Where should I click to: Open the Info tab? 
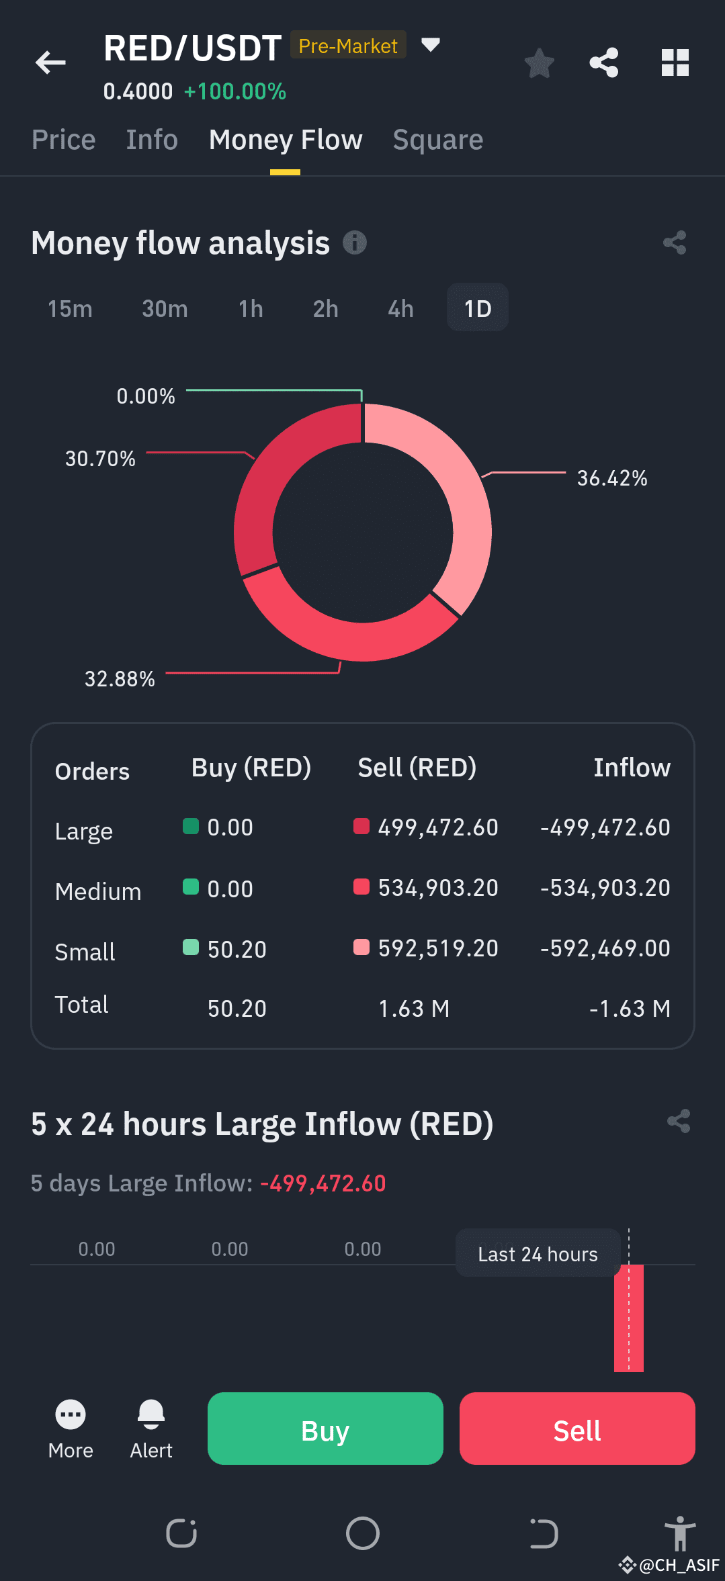coord(152,140)
